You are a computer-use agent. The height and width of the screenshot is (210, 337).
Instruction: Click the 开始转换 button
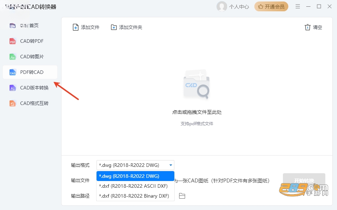coord(304,180)
